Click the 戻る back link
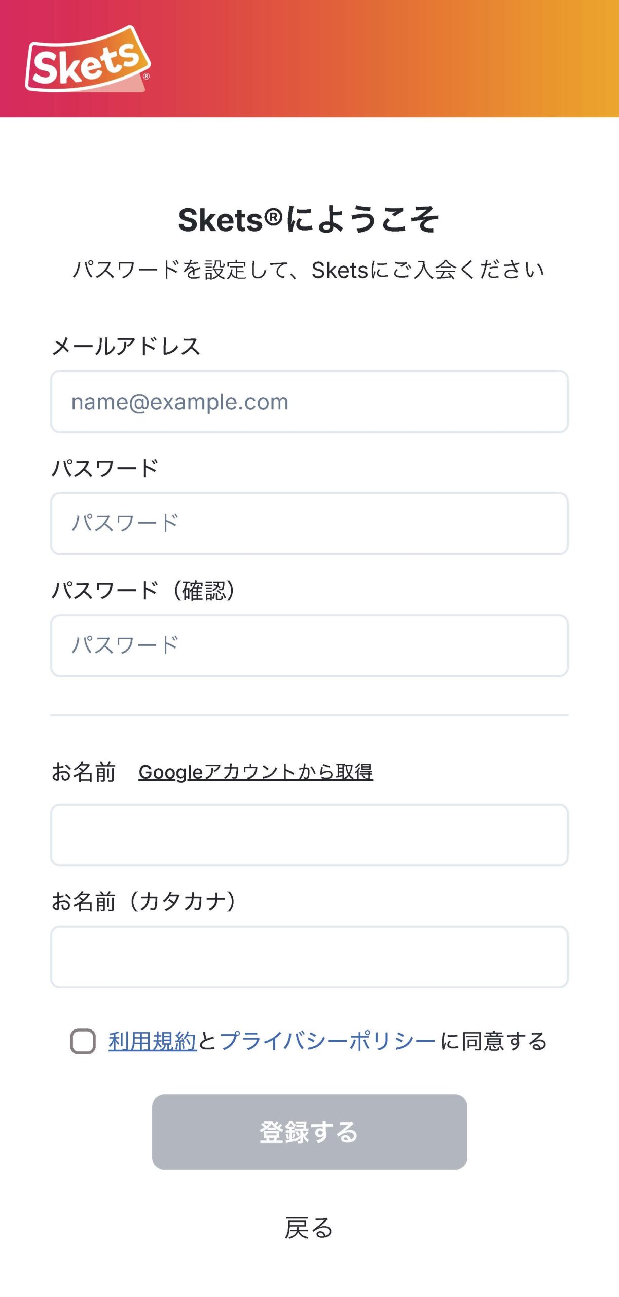This screenshot has width=619, height=1297. tap(309, 1228)
